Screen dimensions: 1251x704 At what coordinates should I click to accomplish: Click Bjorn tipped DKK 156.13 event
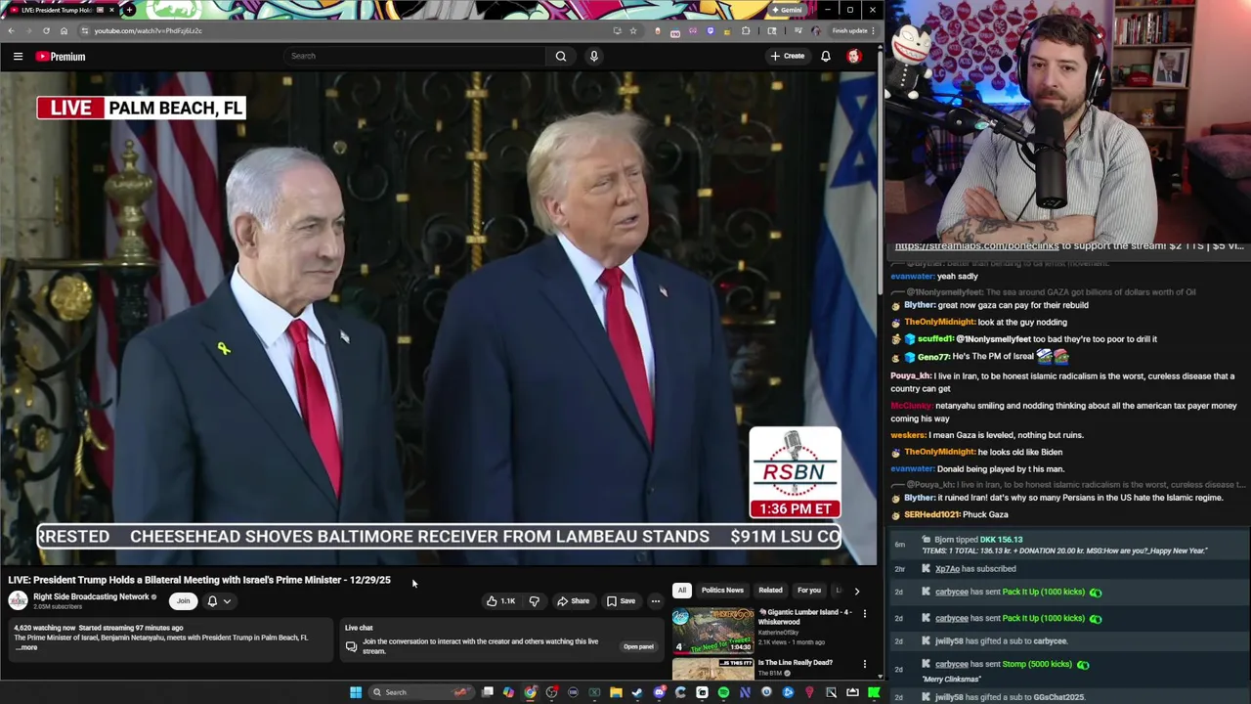[x=1070, y=545]
